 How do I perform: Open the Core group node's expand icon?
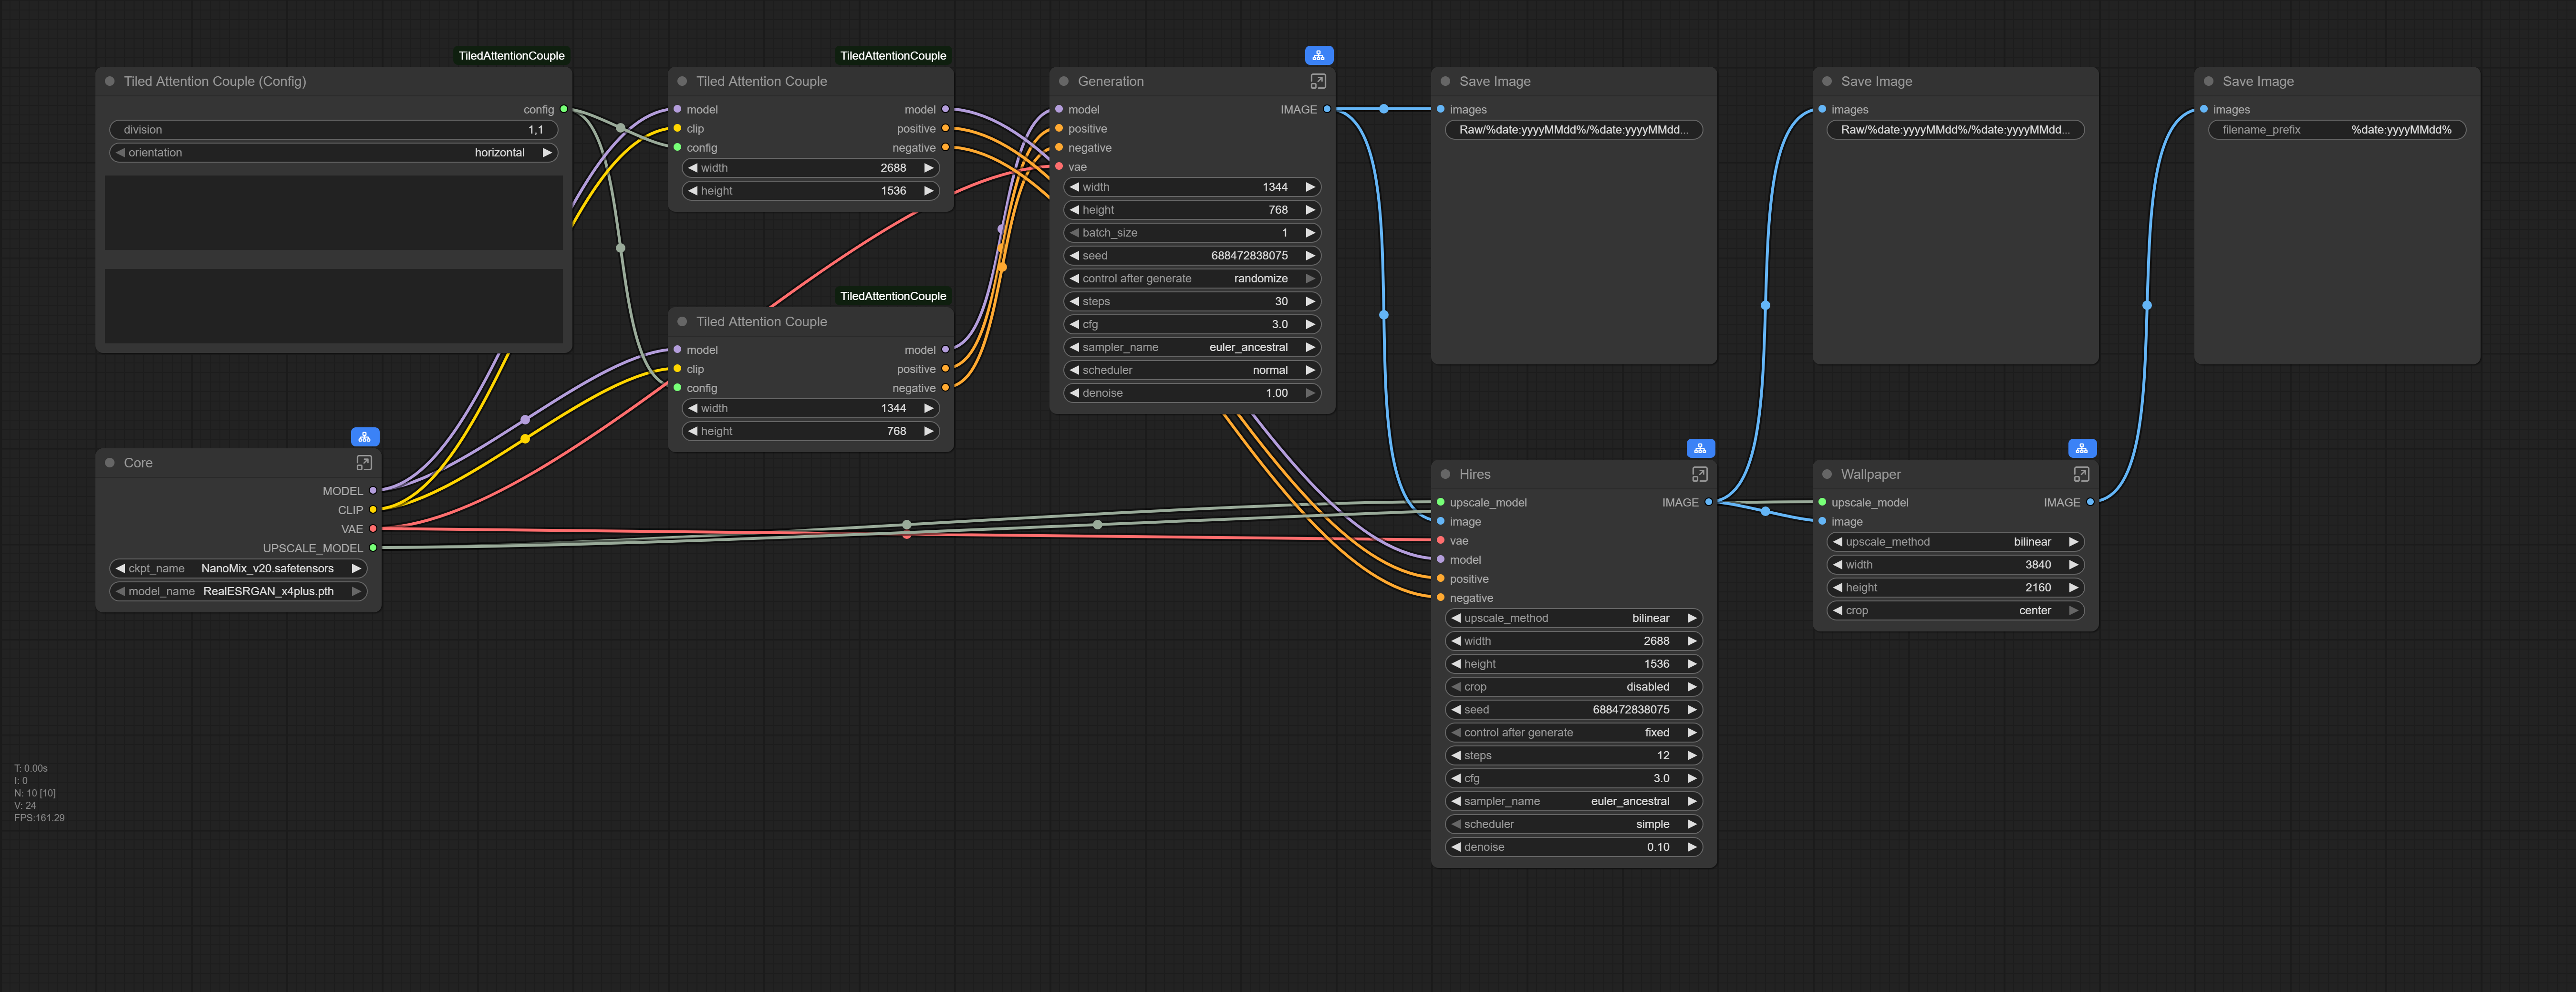[x=364, y=463]
